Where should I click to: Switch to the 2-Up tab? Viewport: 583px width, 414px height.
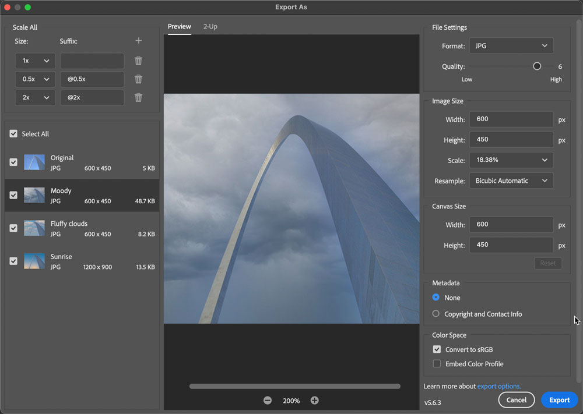pyautogui.click(x=210, y=27)
